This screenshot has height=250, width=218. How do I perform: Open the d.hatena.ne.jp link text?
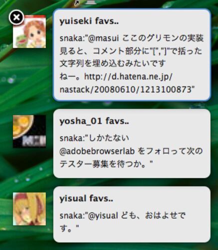(x=128, y=77)
